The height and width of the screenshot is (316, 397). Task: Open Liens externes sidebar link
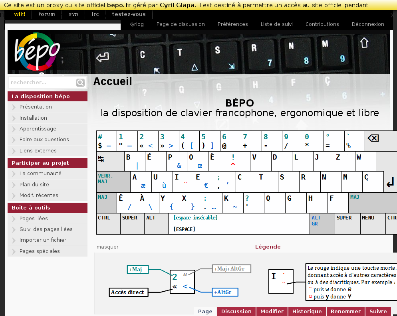[x=38, y=150]
